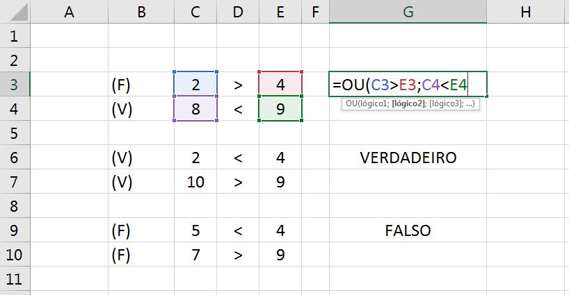Click cell showing FALSO
Image resolution: width=569 pixels, height=295 pixels.
click(x=408, y=230)
